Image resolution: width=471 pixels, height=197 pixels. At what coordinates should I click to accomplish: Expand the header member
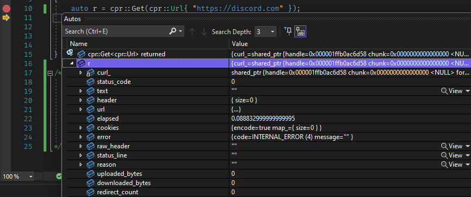click(x=81, y=100)
